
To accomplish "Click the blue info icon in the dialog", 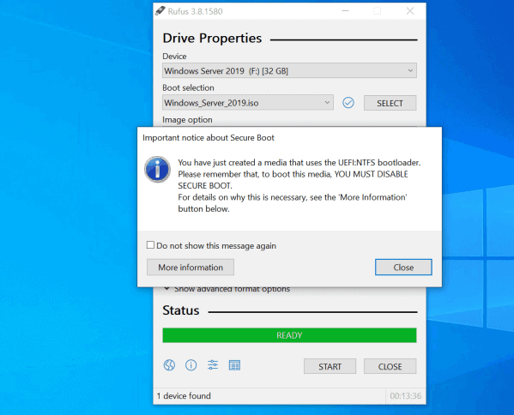I will coord(157,169).
